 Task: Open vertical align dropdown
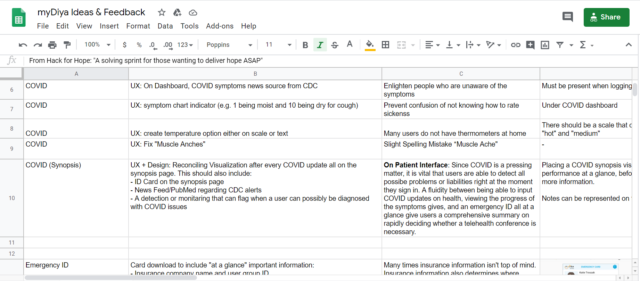tap(453, 45)
